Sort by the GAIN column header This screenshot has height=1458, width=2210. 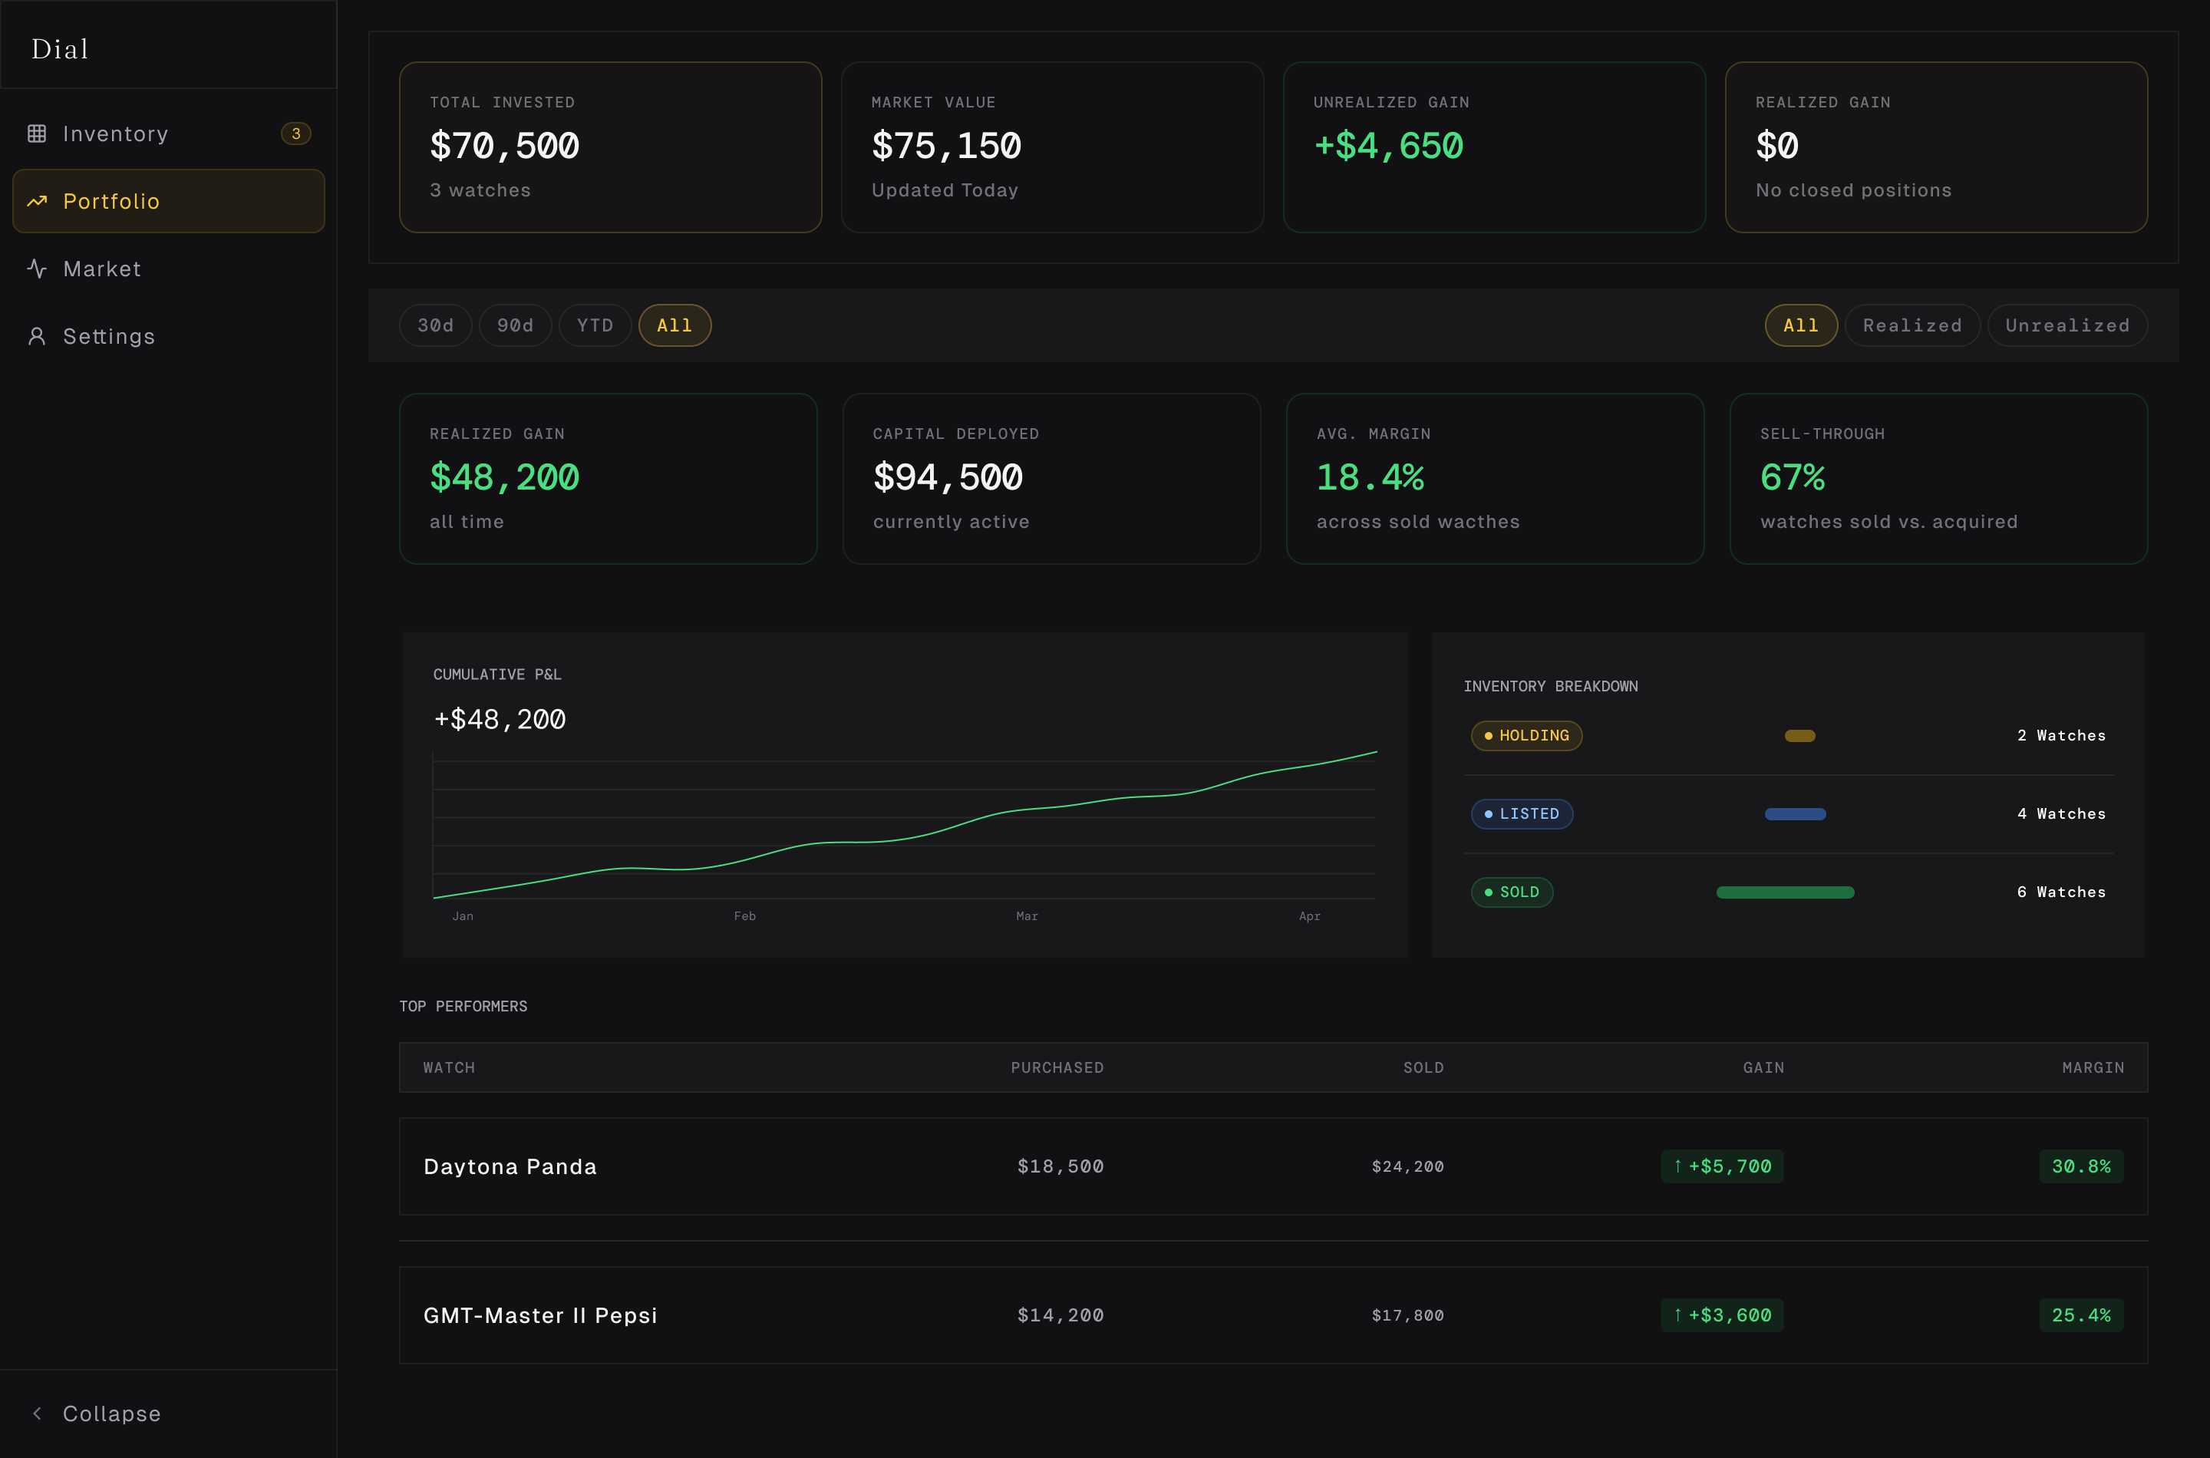coord(1763,1067)
